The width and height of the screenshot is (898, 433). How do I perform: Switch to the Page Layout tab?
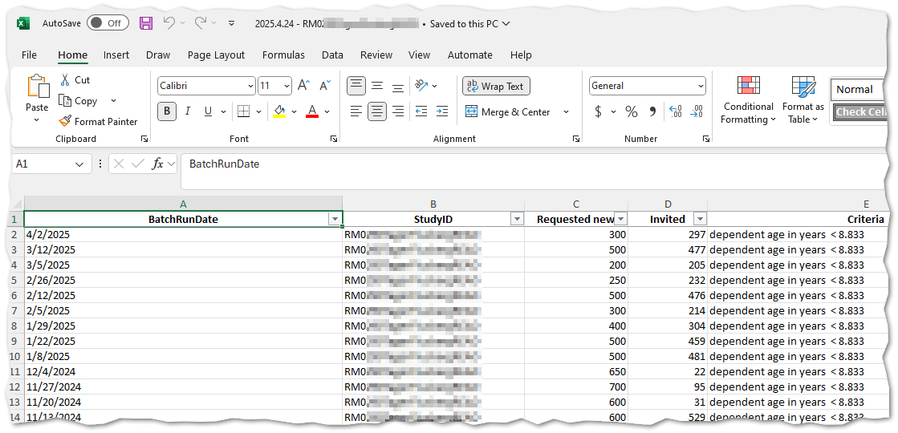(x=216, y=55)
